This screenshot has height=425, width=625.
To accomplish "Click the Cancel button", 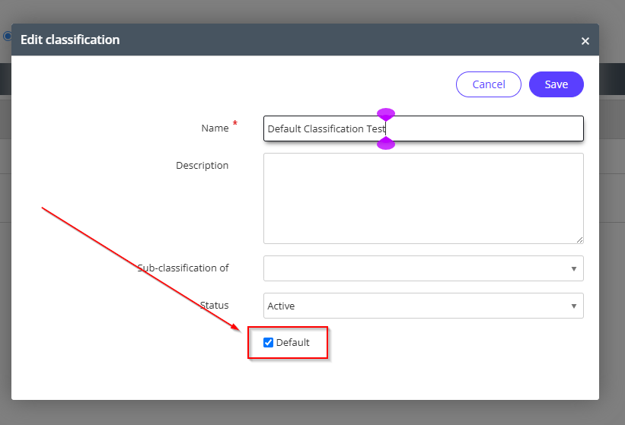I will 488,84.
